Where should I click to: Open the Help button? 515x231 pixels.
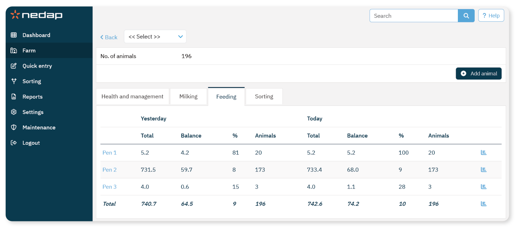(491, 16)
